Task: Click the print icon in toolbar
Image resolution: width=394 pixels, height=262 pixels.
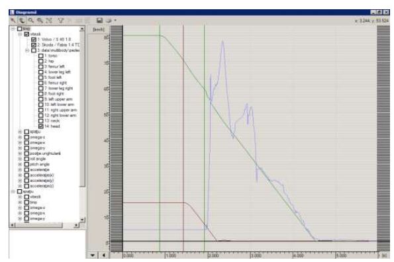Action: (x=109, y=21)
